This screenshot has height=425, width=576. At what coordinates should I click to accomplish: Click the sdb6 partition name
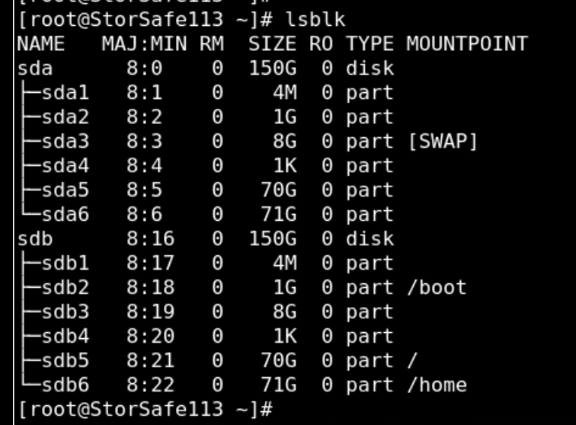click(66, 385)
